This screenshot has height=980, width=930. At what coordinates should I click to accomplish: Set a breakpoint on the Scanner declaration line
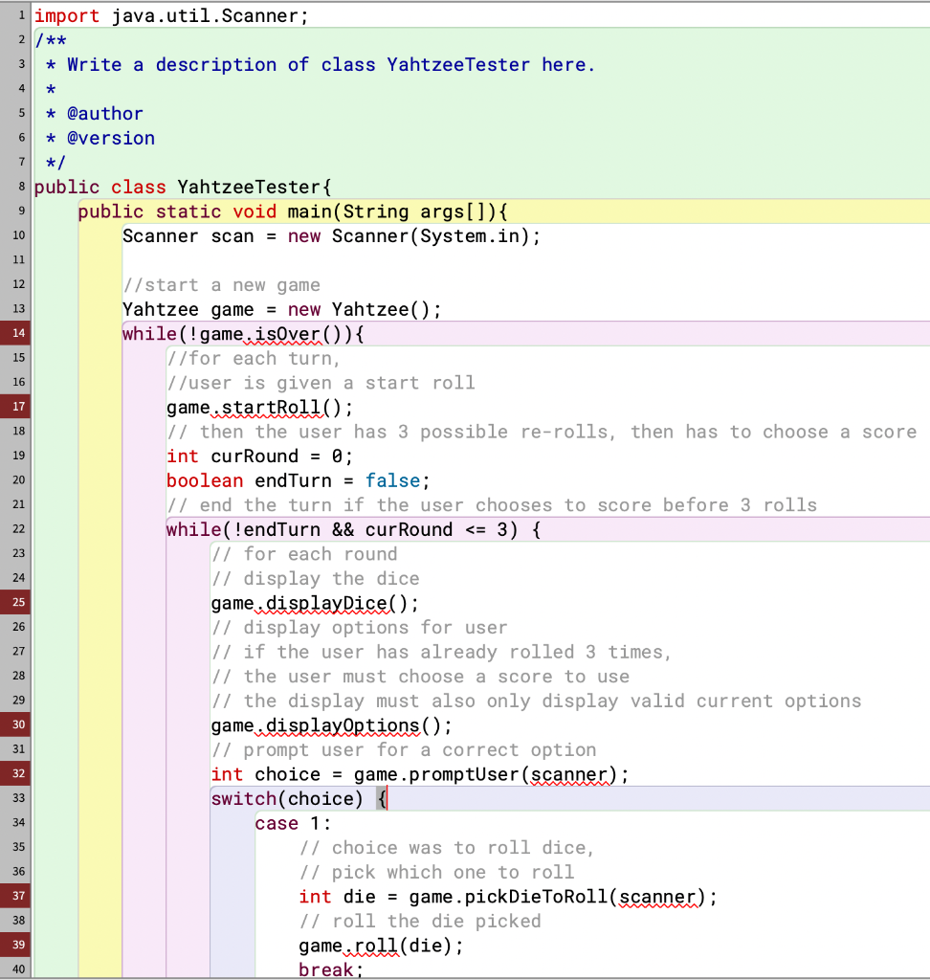15,235
